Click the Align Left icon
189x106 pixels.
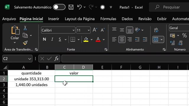pyautogui.click(x=114, y=39)
